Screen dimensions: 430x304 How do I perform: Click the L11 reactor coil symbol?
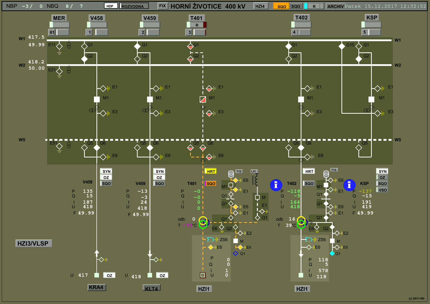(256, 179)
